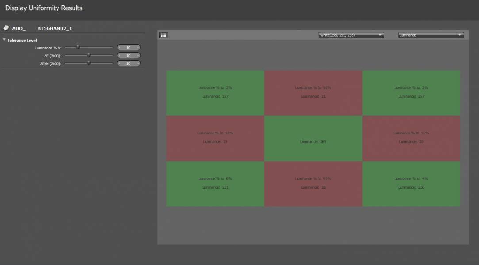
Task: Decrease the Luminance % Δ value with left arrow
Action: tap(119, 48)
